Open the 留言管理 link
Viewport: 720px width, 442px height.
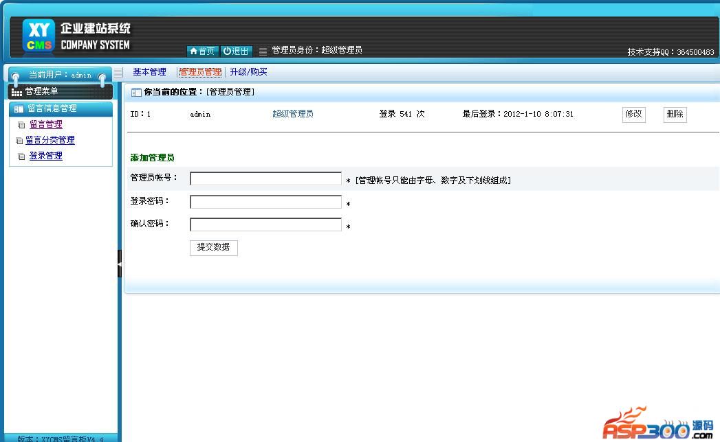46,124
